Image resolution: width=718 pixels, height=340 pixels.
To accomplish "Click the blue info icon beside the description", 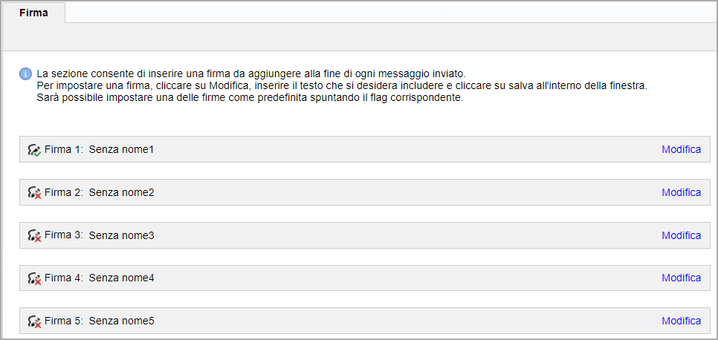I will tap(25, 73).
